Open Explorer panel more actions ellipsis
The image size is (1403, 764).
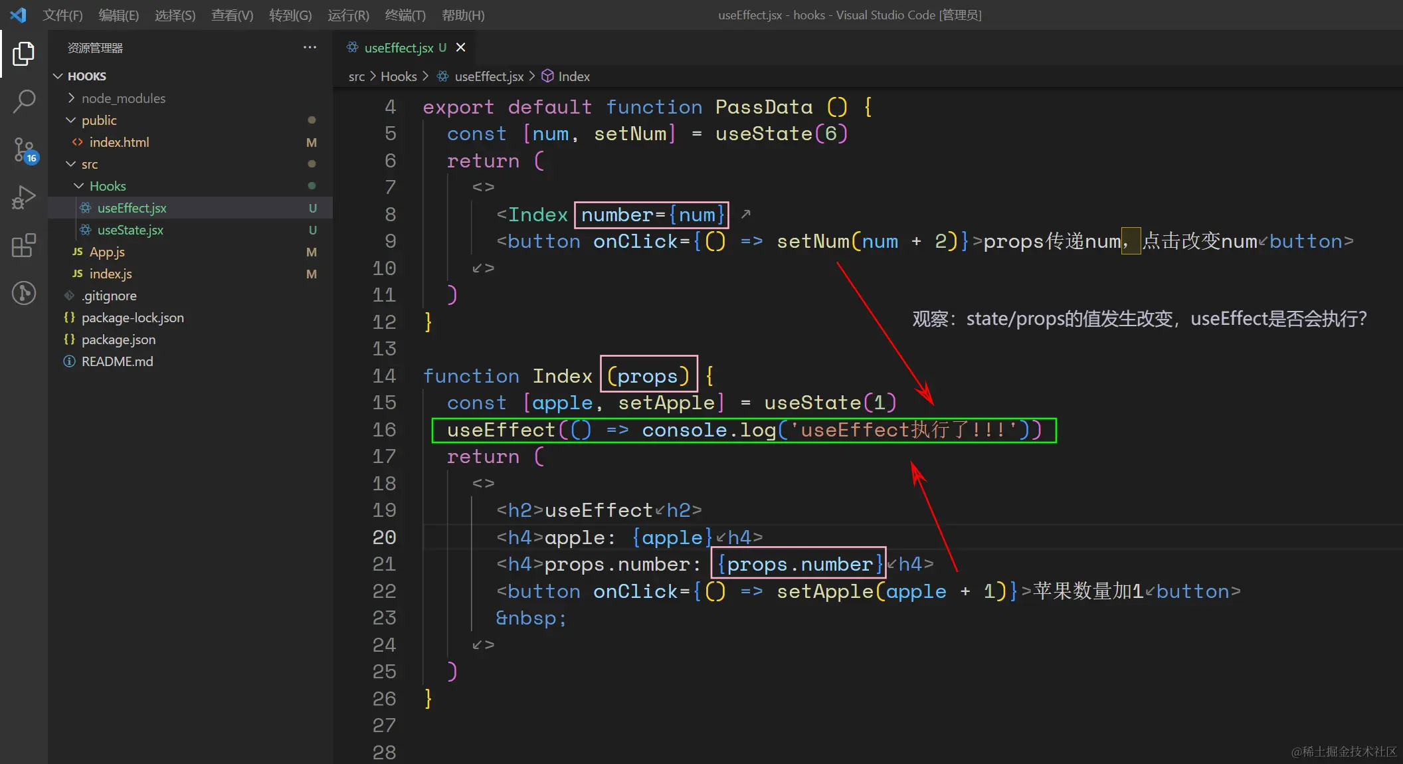(x=310, y=47)
